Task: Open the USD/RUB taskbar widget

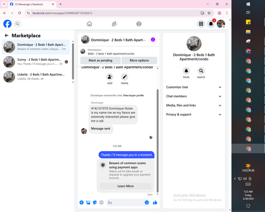Action: (248, 167)
